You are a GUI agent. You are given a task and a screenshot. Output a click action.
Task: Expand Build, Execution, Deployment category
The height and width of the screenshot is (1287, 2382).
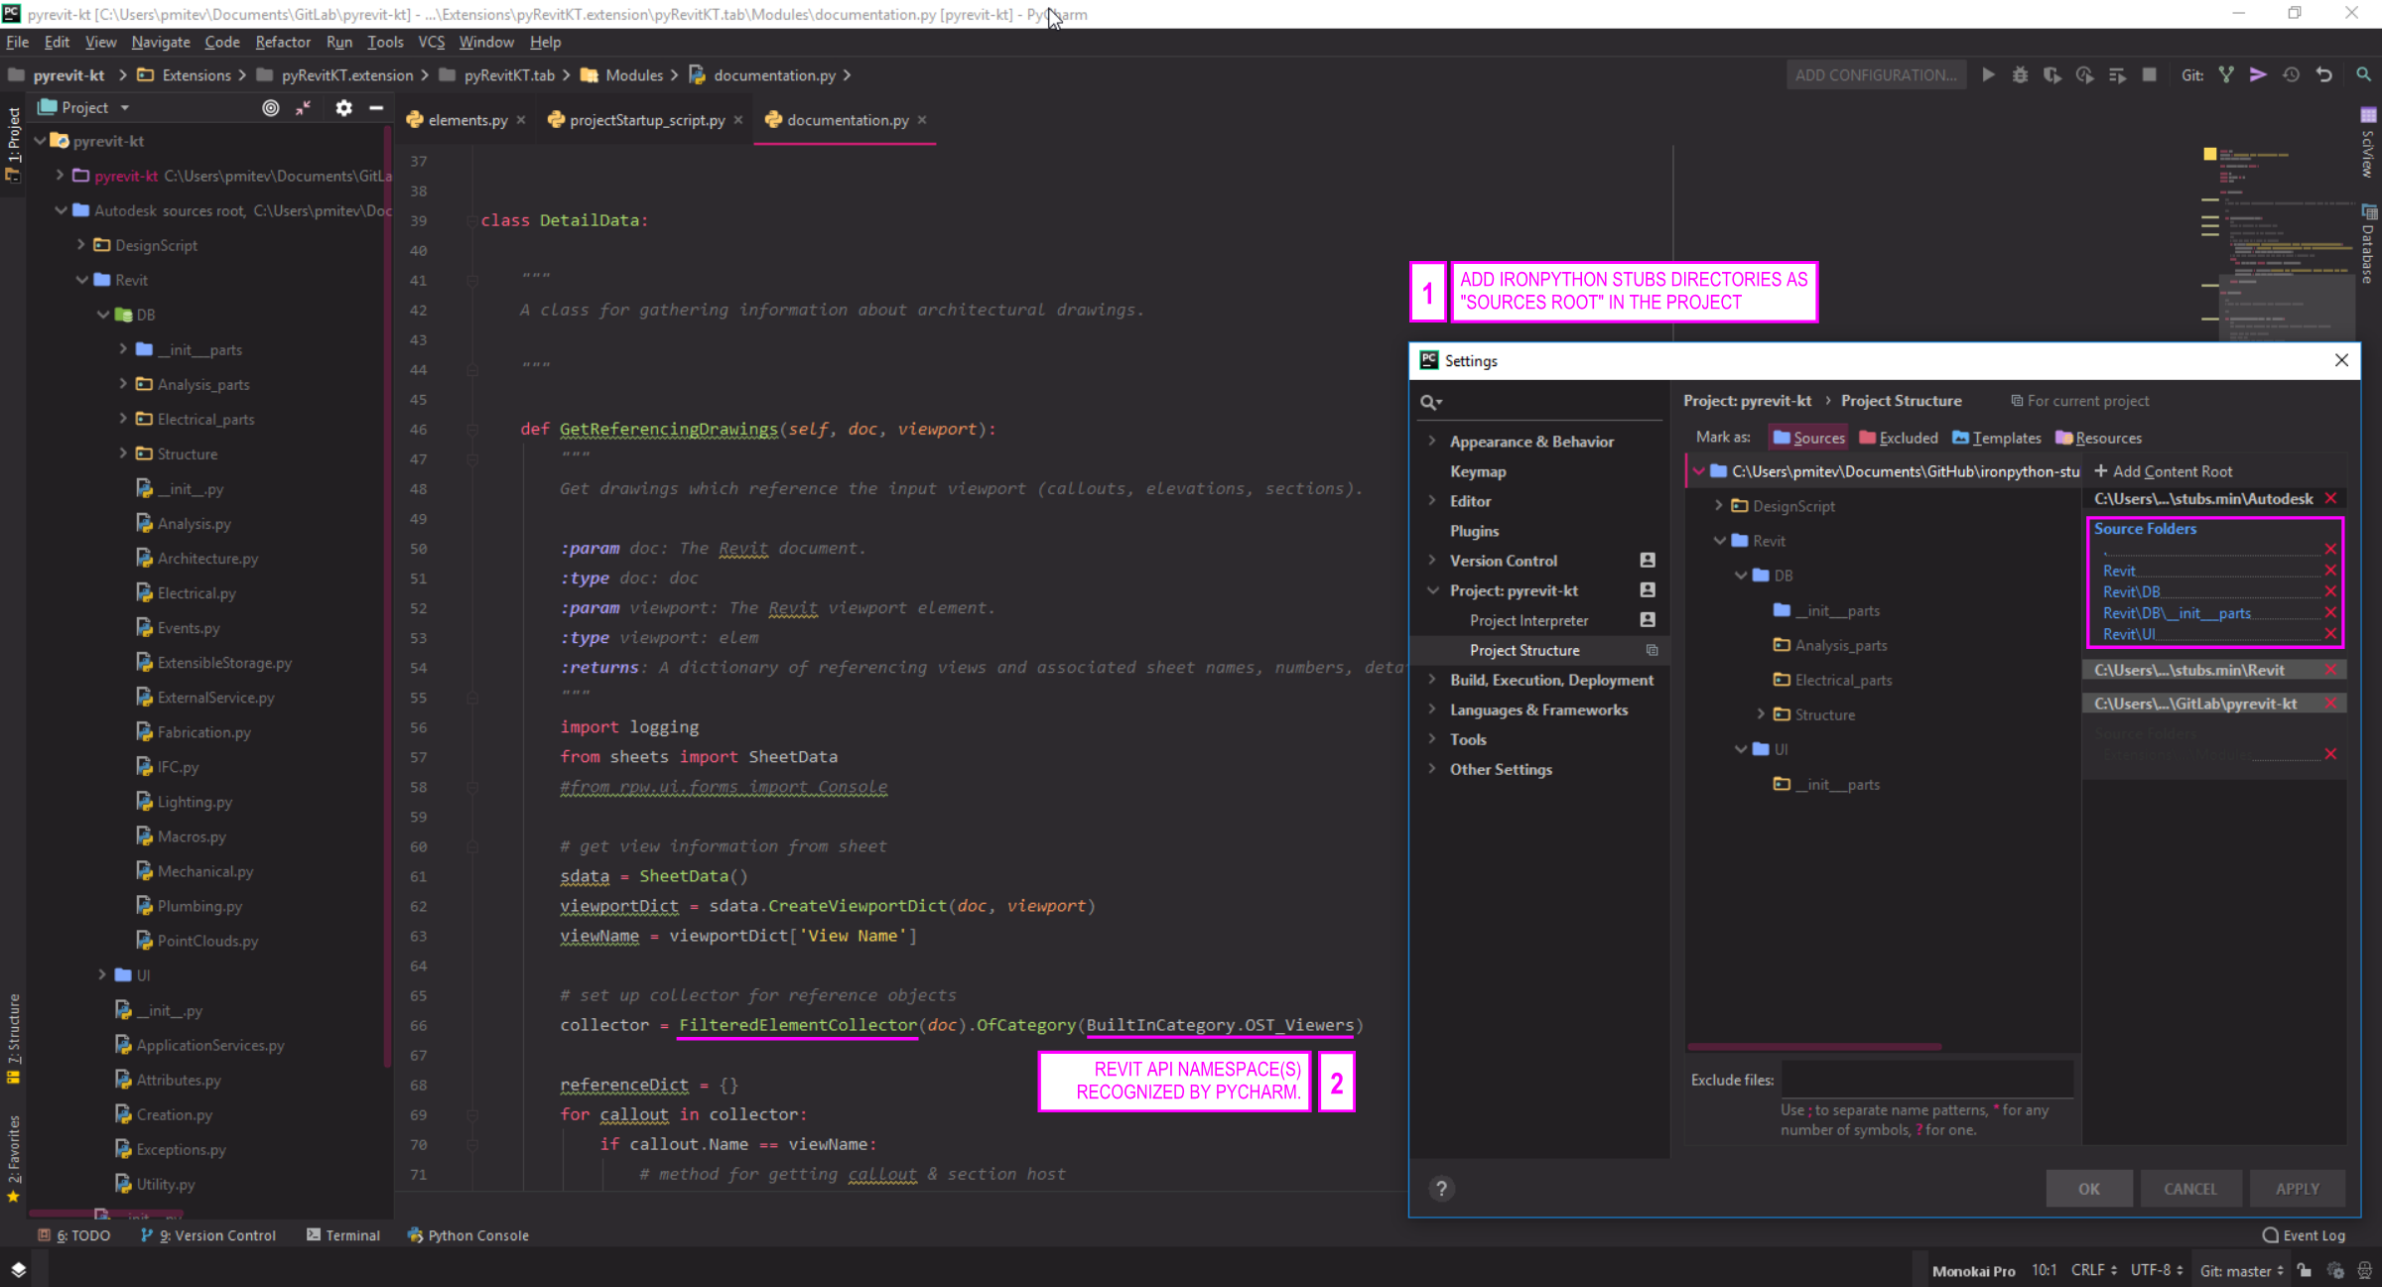(x=1431, y=679)
